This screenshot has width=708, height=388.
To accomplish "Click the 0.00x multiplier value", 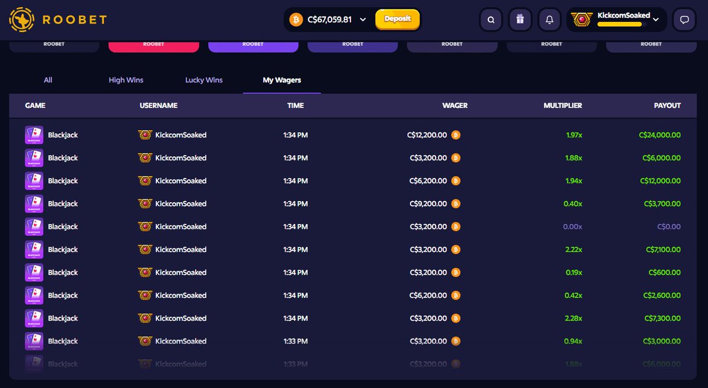I will [572, 227].
